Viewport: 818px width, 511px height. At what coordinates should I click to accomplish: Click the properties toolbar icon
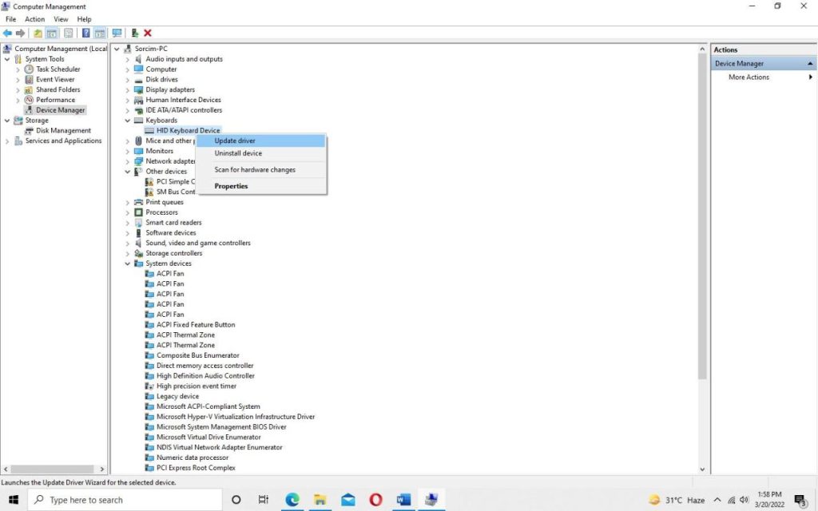pyautogui.click(x=68, y=33)
